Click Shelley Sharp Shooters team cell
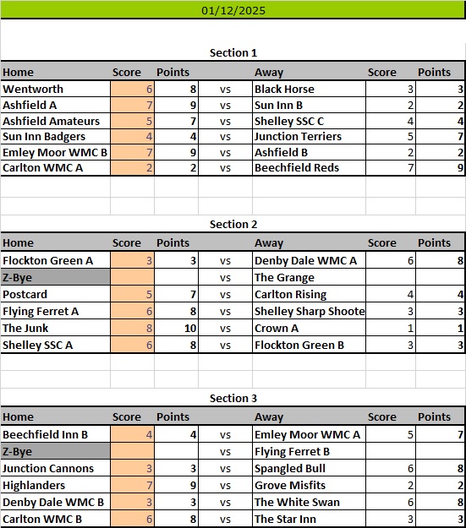The width and height of the screenshot is (466, 528). (309, 311)
